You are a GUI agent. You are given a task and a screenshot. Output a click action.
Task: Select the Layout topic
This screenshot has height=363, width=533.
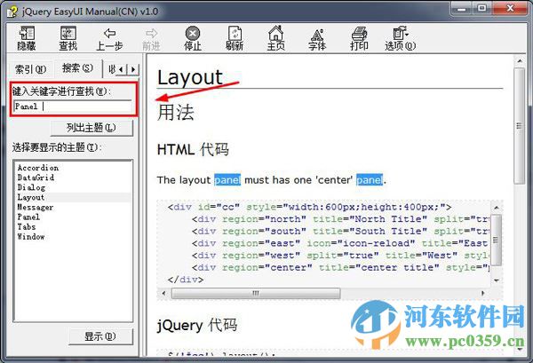[73, 197]
